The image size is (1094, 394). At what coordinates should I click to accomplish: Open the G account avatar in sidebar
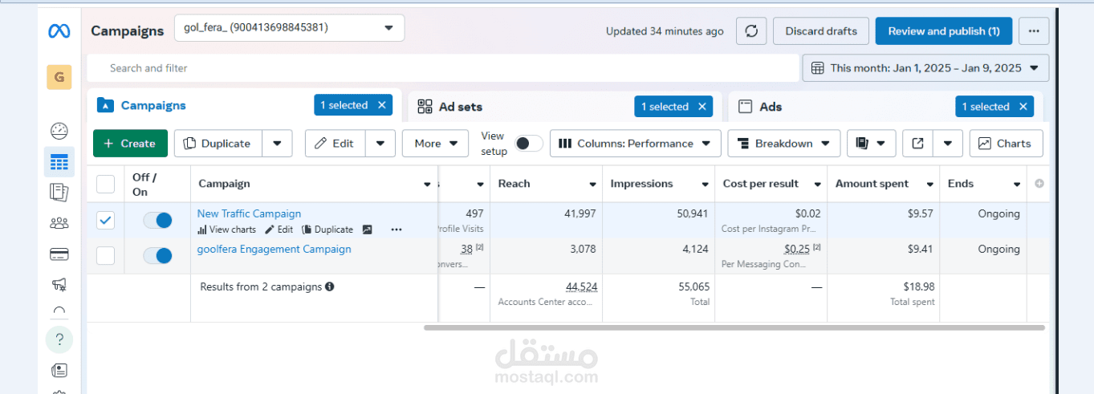pos(59,77)
